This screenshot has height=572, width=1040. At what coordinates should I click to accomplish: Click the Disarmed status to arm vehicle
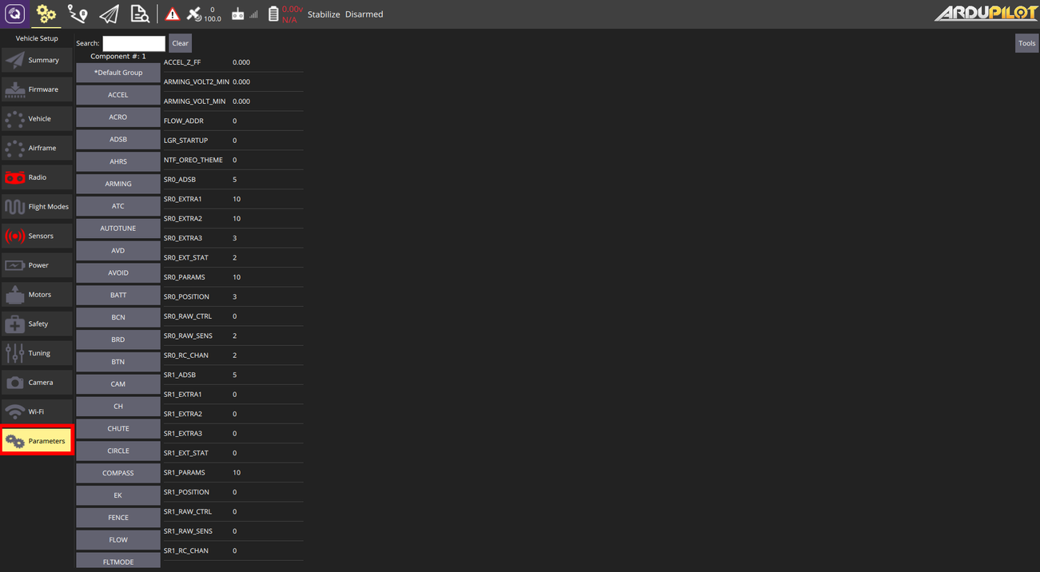[364, 14]
